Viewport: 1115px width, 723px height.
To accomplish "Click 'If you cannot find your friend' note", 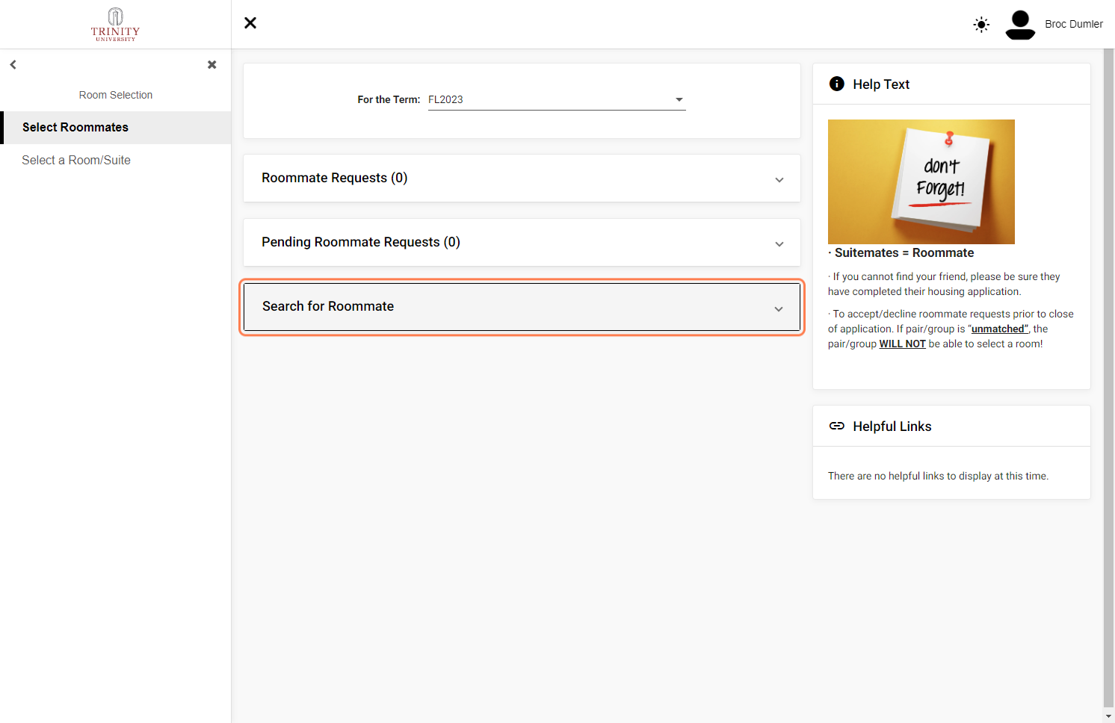I will pos(944,284).
